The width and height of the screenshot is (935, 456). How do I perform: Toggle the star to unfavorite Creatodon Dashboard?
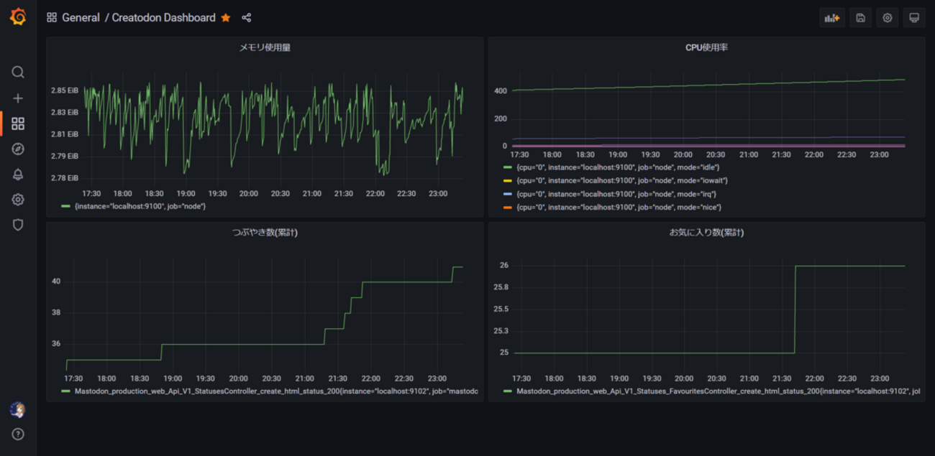tap(226, 18)
